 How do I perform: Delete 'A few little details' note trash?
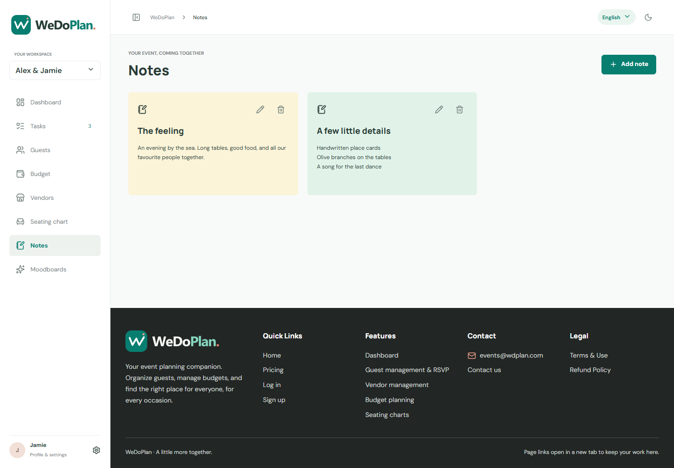tap(460, 110)
